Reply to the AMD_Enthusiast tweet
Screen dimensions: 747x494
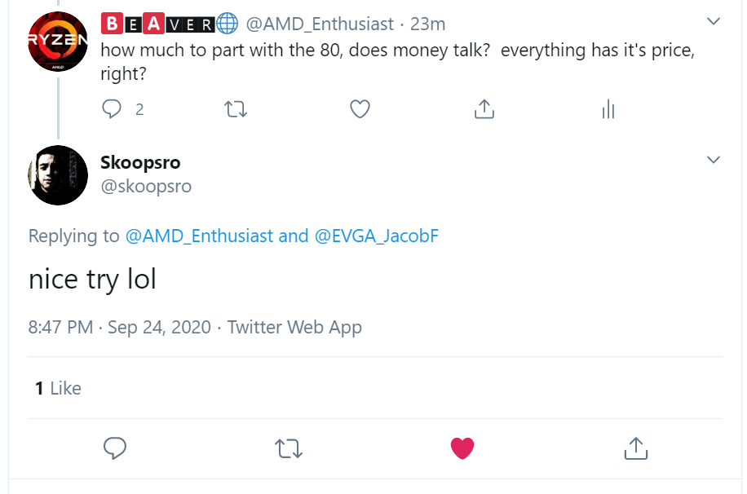112,109
